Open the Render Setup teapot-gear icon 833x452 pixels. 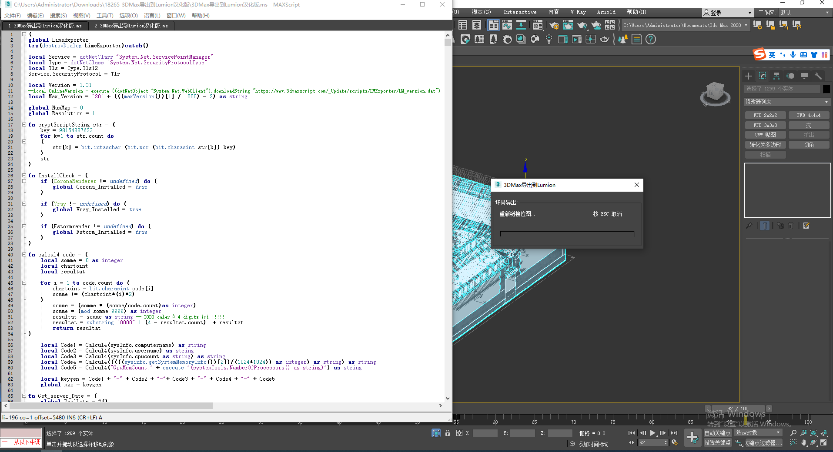(554, 25)
